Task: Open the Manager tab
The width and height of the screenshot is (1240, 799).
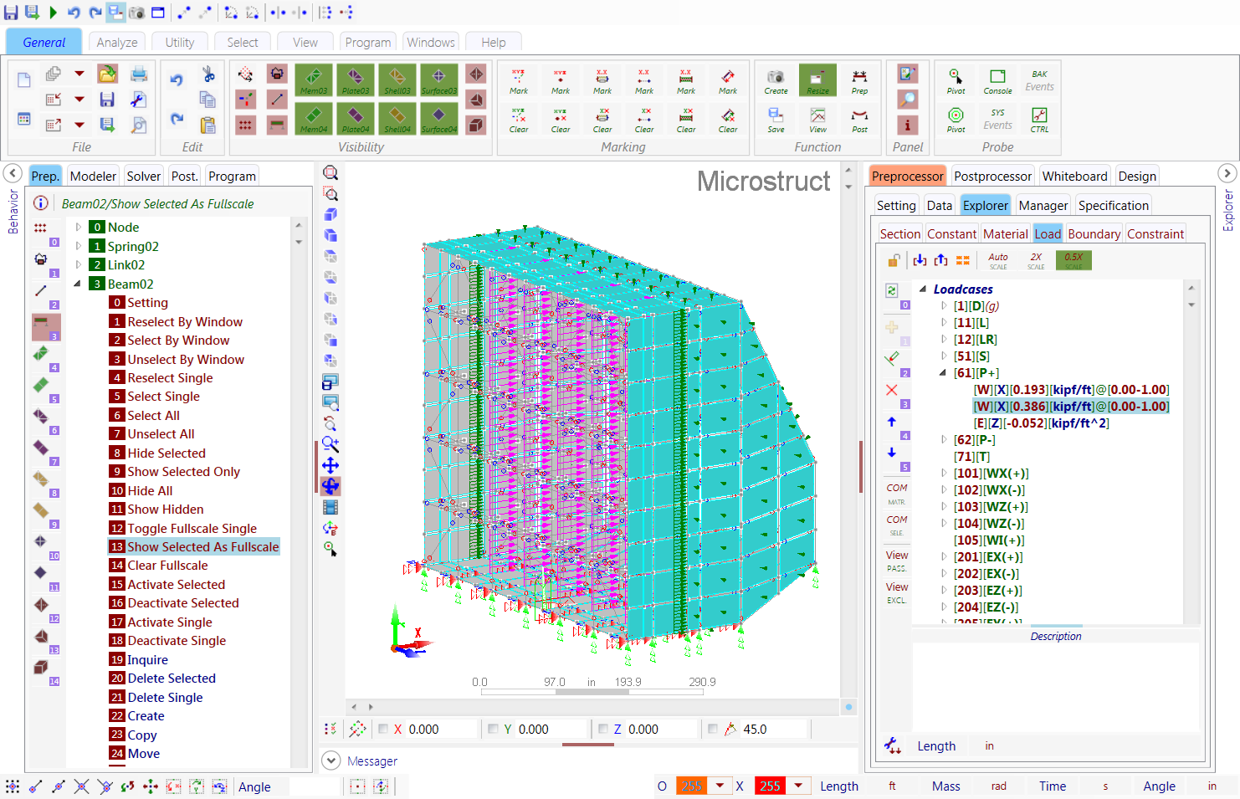Action: [1043, 205]
